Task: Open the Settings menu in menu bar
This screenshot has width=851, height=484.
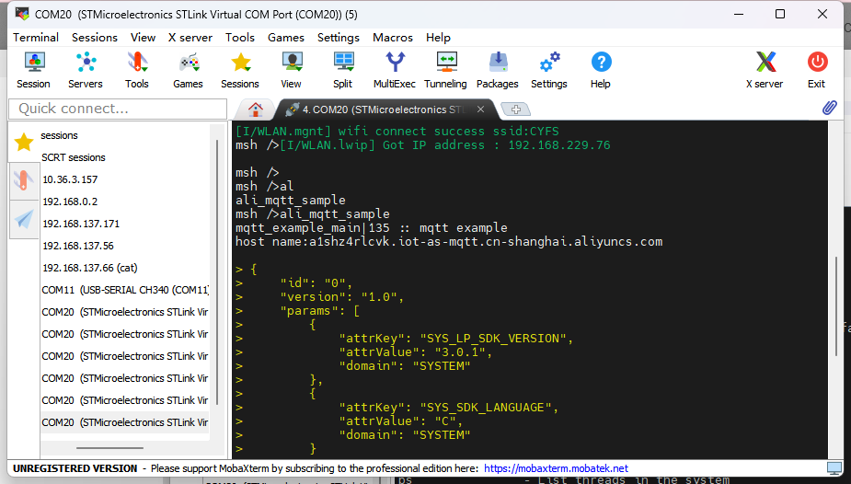Action: [339, 38]
